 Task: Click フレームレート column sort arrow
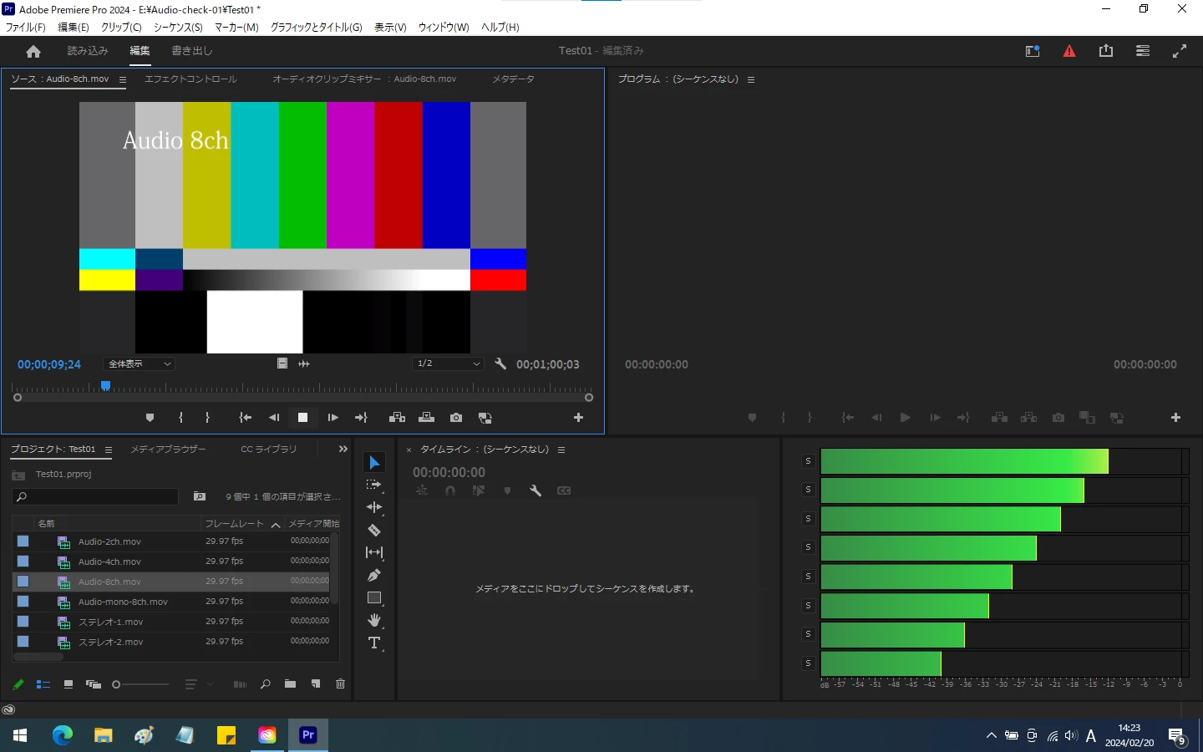click(x=276, y=525)
